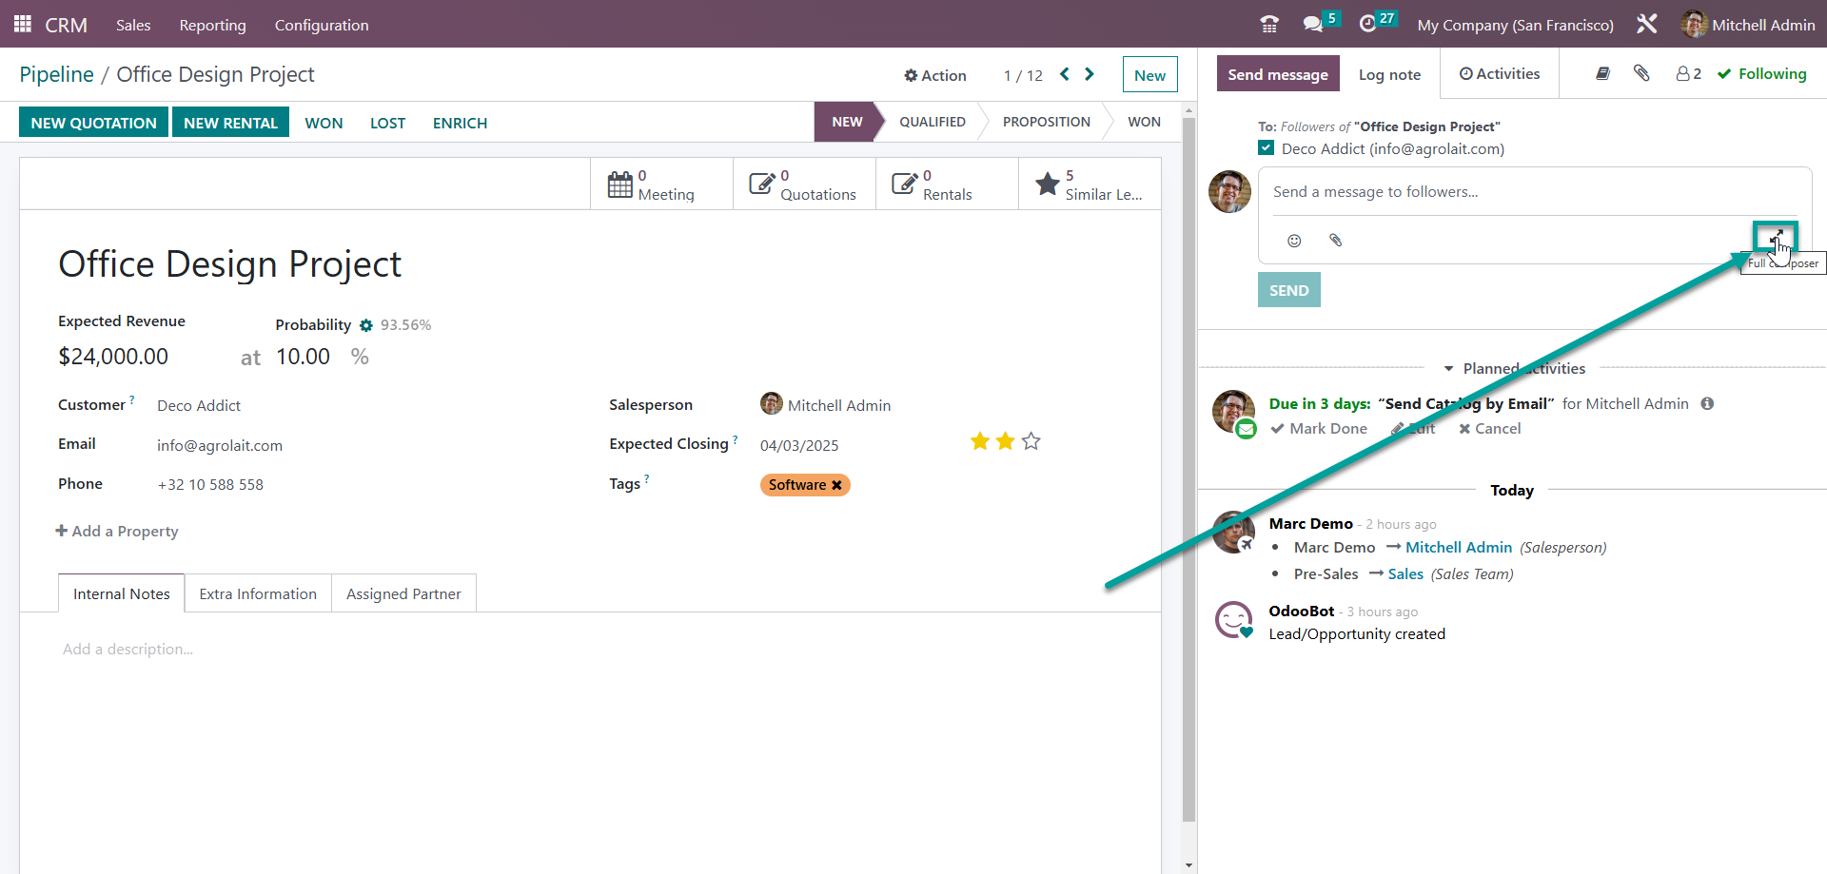
Task: Switch to Internal Notes tab
Action: pyautogui.click(x=122, y=593)
